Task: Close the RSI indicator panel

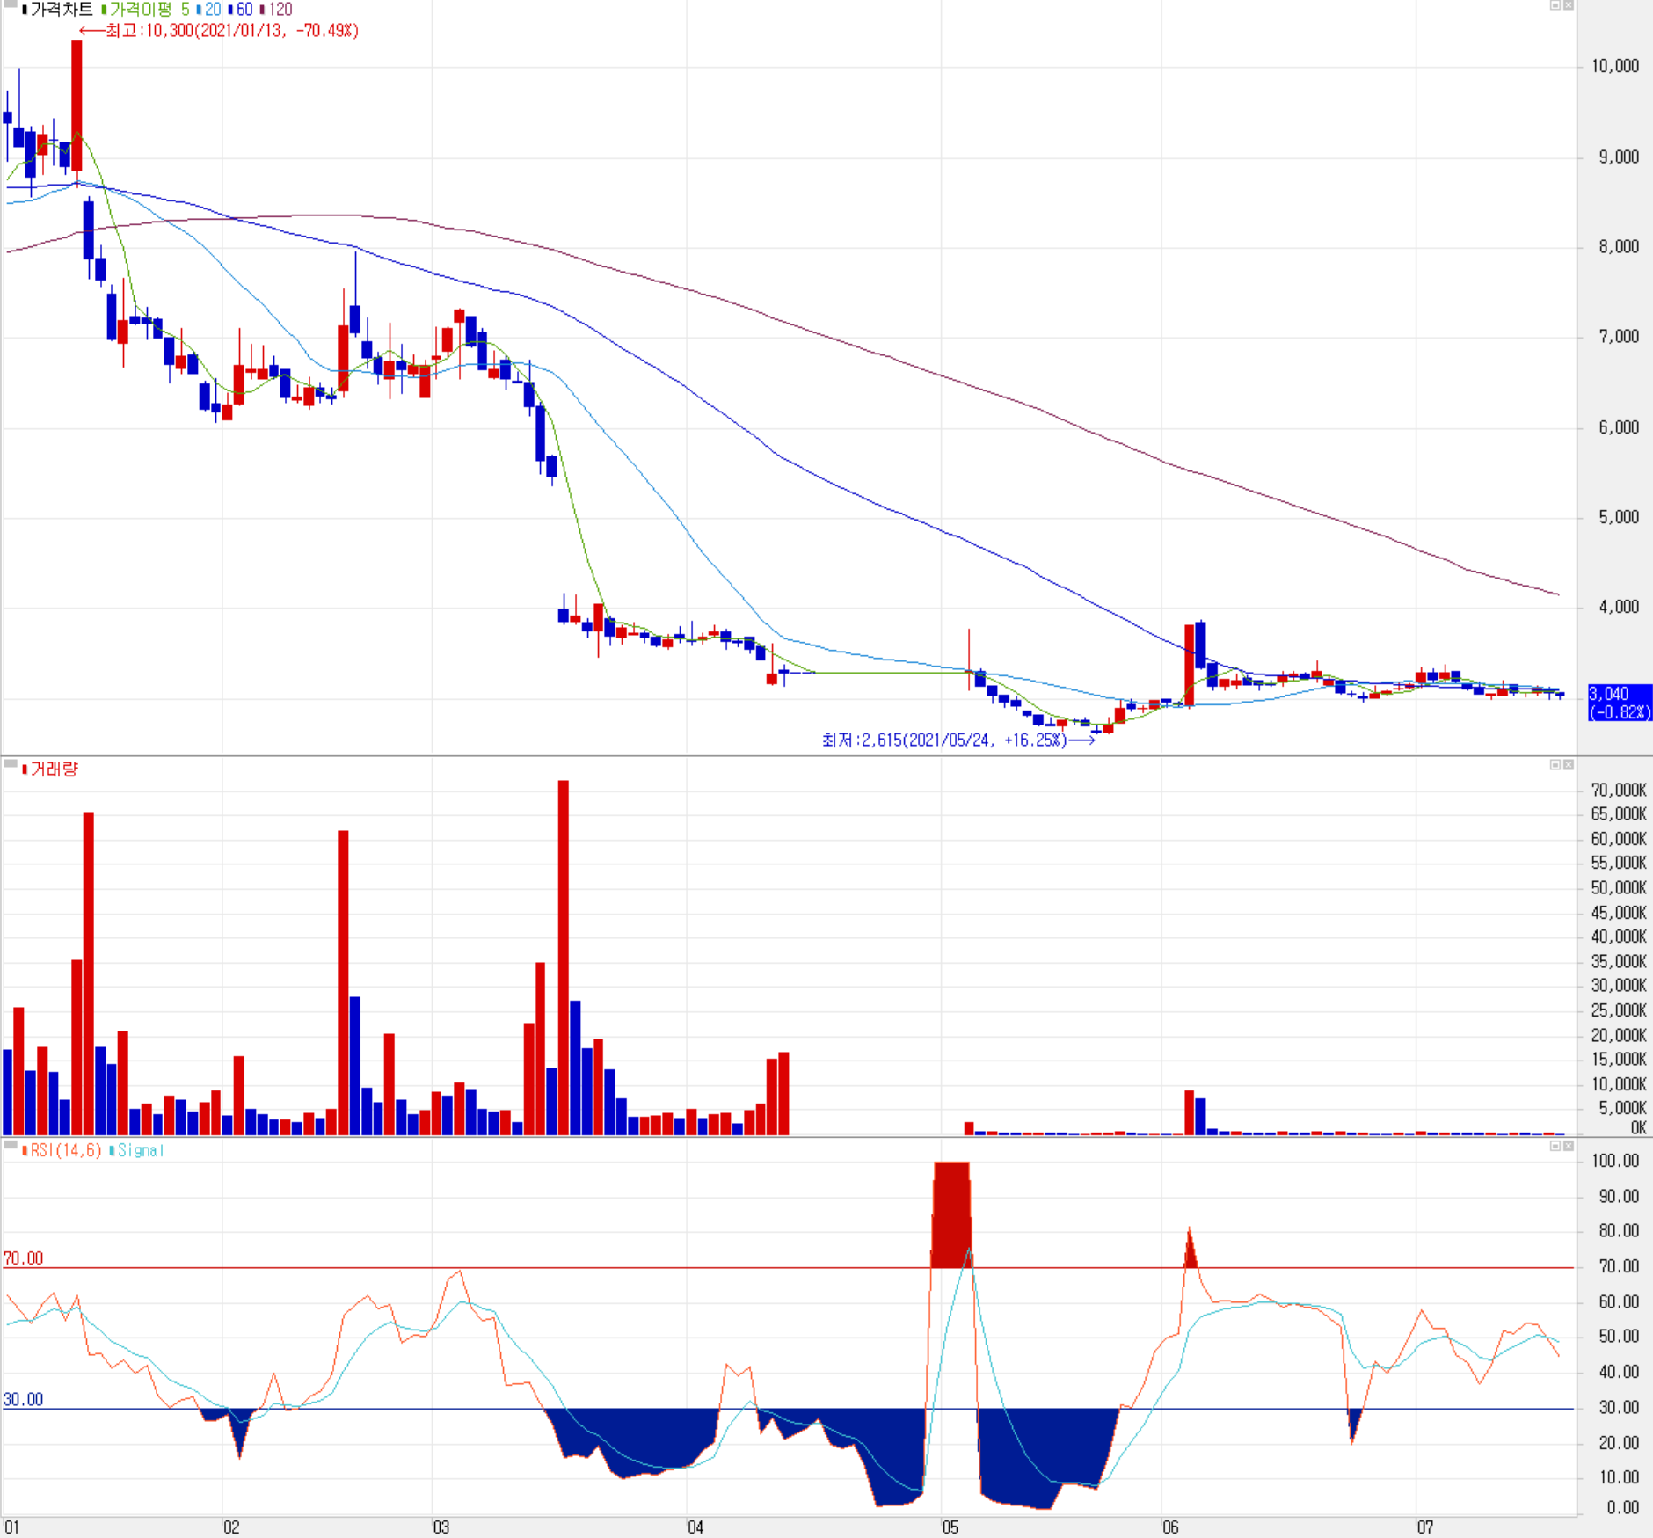Action: tap(1568, 1145)
